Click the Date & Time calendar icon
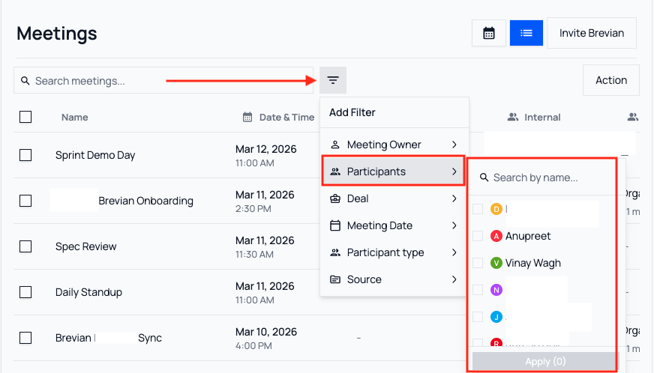The width and height of the screenshot is (654, 373). pos(247,117)
